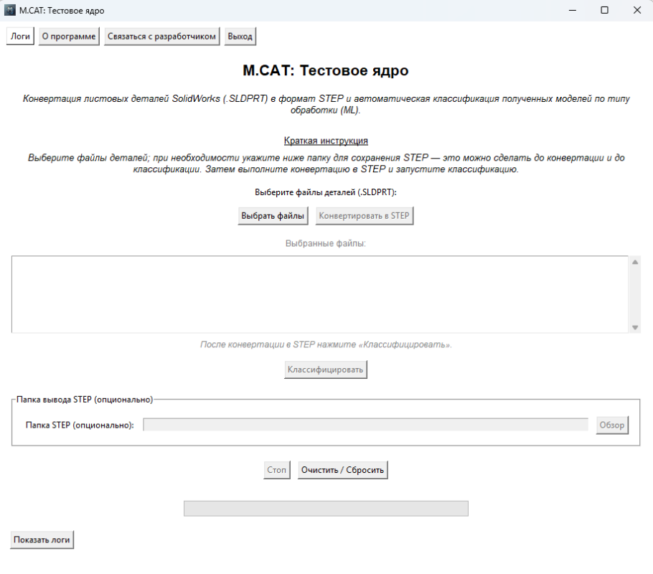This screenshot has width=653, height=574.
Task: Click the M.CAT app icon in title bar
Action: (9, 10)
